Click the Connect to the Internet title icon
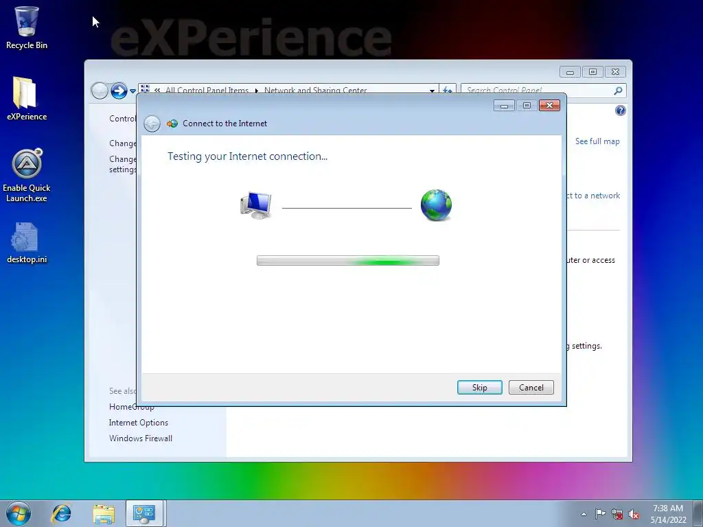The height and width of the screenshot is (527, 703). tap(172, 124)
